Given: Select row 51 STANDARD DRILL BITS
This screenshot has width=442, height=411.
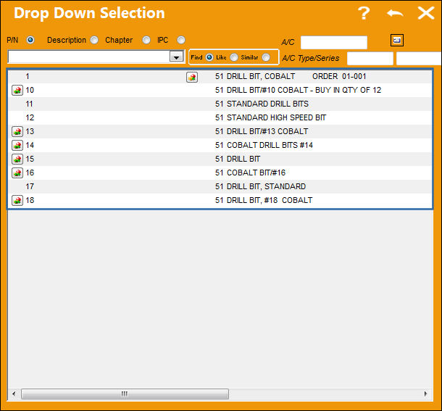Looking at the screenshot, I should point(220,104).
